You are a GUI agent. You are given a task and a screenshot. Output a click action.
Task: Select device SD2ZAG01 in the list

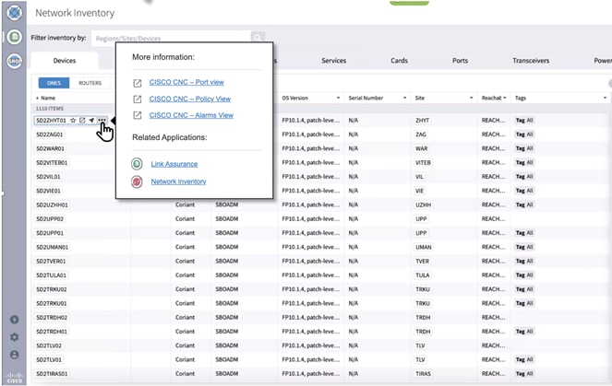click(x=50, y=135)
